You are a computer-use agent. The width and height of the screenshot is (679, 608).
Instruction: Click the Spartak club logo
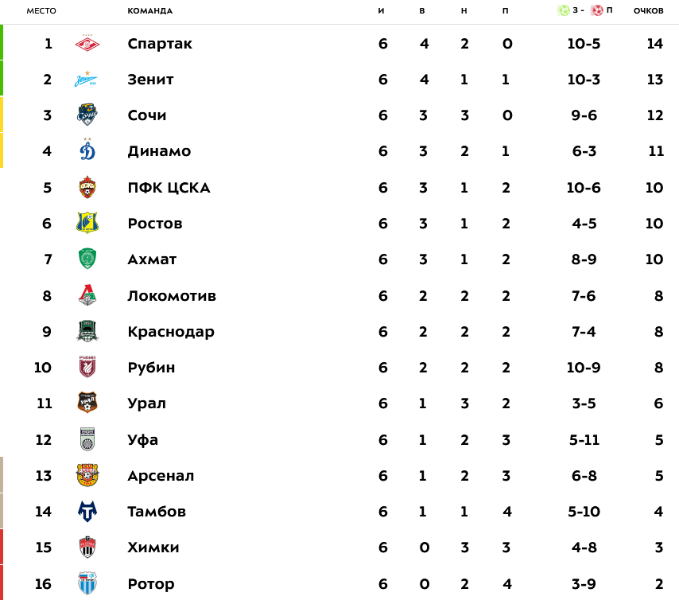(87, 43)
